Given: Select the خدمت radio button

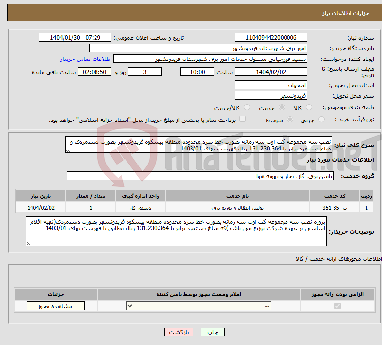Looking at the screenshot, I should click(282, 107).
